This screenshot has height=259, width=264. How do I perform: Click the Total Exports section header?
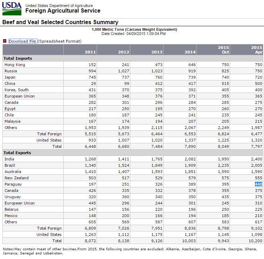tap(18, 153)
